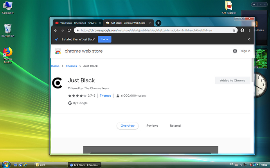The image size is (270, 168).
Task: Select the Related tab
Action: (x=175, y=126)
